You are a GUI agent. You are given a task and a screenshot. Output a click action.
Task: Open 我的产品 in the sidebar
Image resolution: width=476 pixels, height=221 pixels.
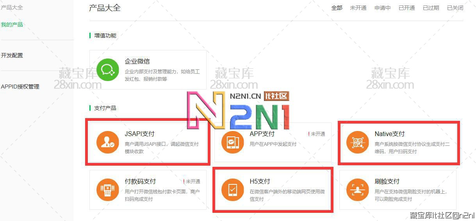[x=12, y=25]
